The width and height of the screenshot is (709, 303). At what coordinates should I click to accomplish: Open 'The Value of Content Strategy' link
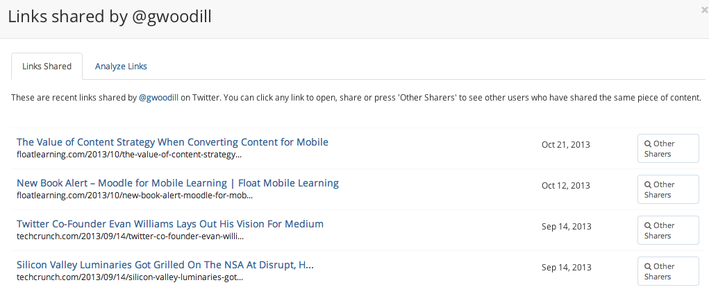pyautogui.click(x=172, y=142)
